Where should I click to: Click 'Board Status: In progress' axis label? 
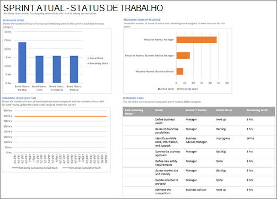(57, 88)
